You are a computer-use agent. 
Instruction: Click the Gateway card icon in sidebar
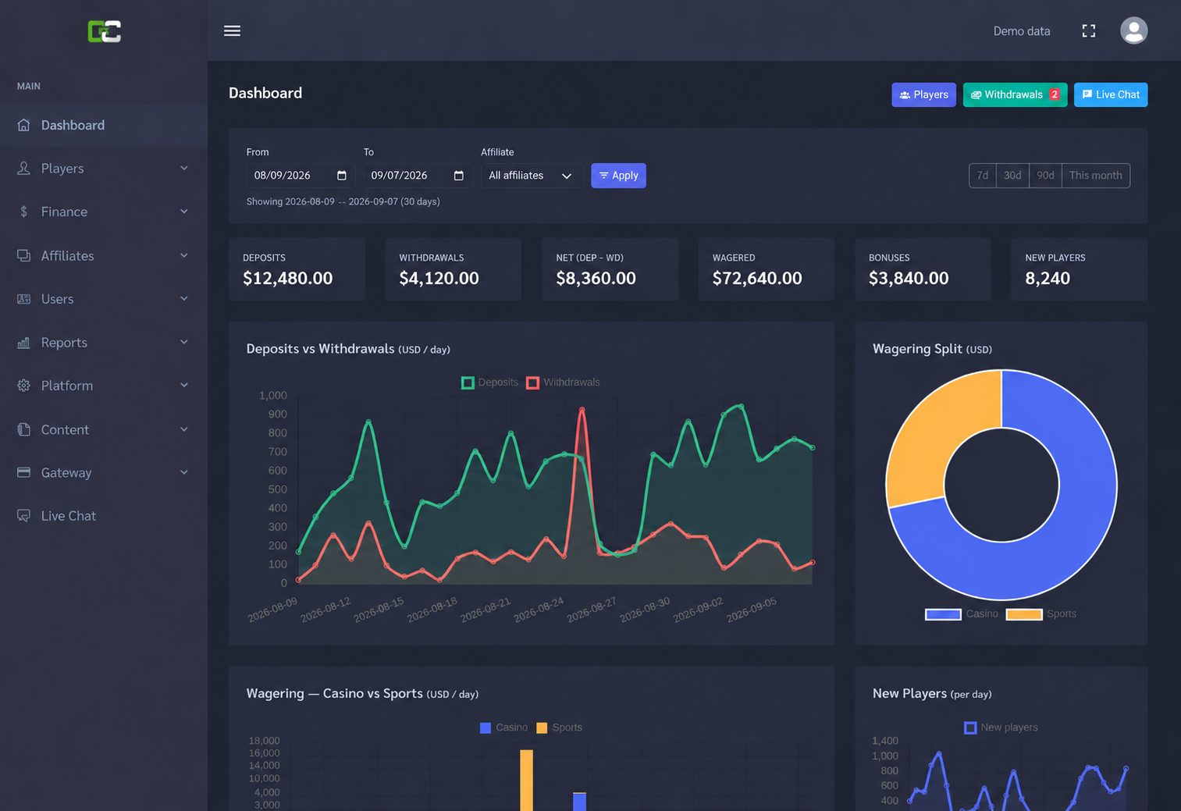pos(24,472)
